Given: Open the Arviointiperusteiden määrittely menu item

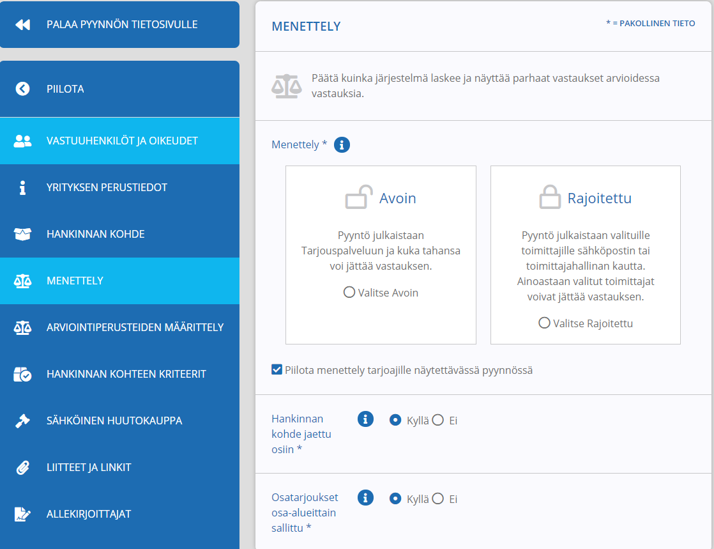Looking at the screenshot, I should click(x=119, y=328).
